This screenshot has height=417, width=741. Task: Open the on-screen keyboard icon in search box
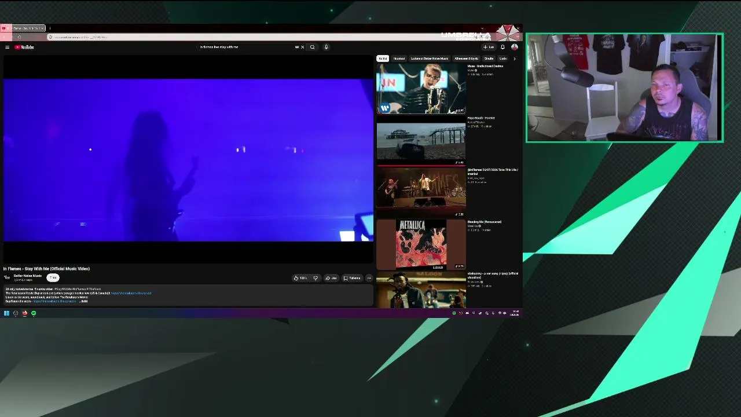click(x=297, y=47)
